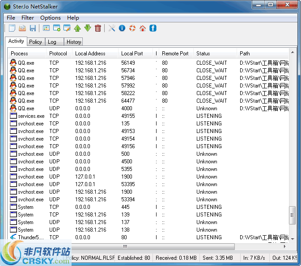Sort by the Local Port column header
The width and height of the screenshot is (301, 266).
pos(136,54)
